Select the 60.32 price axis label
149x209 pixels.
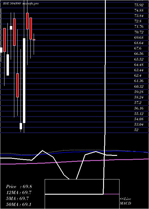pyautogui.click(x=139, y=87)
